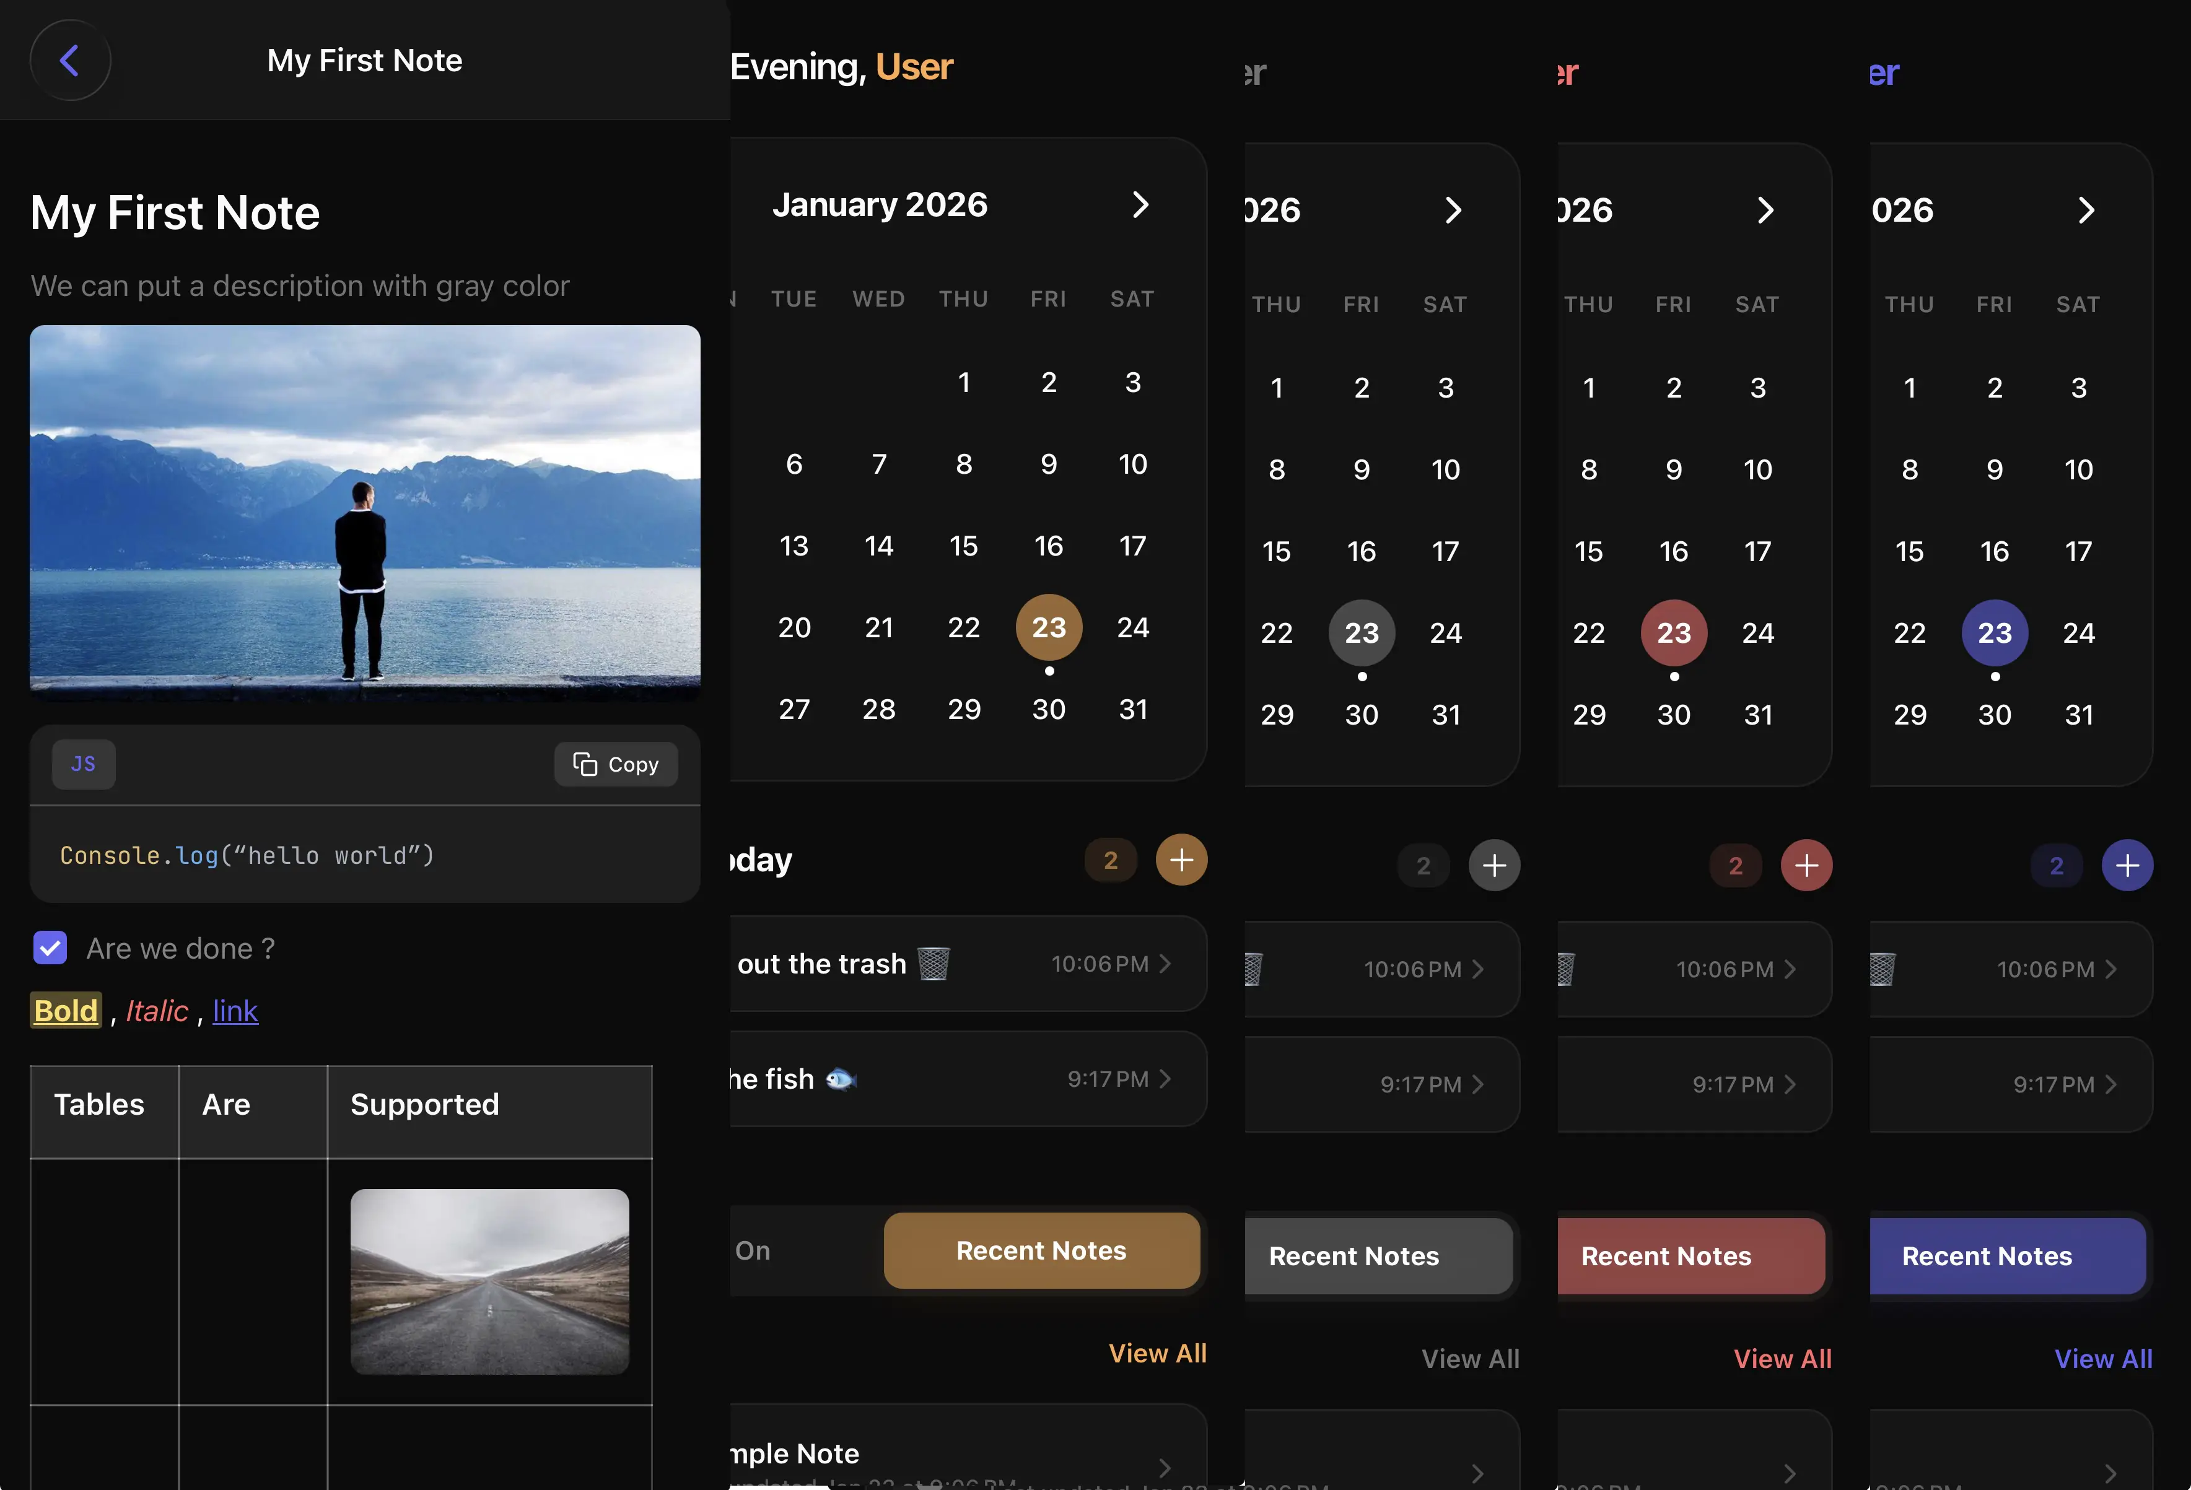Follow the underlined 'link' text in note
The width and height of the screenshot is (2191, 1490).
tap(235, 1011)
